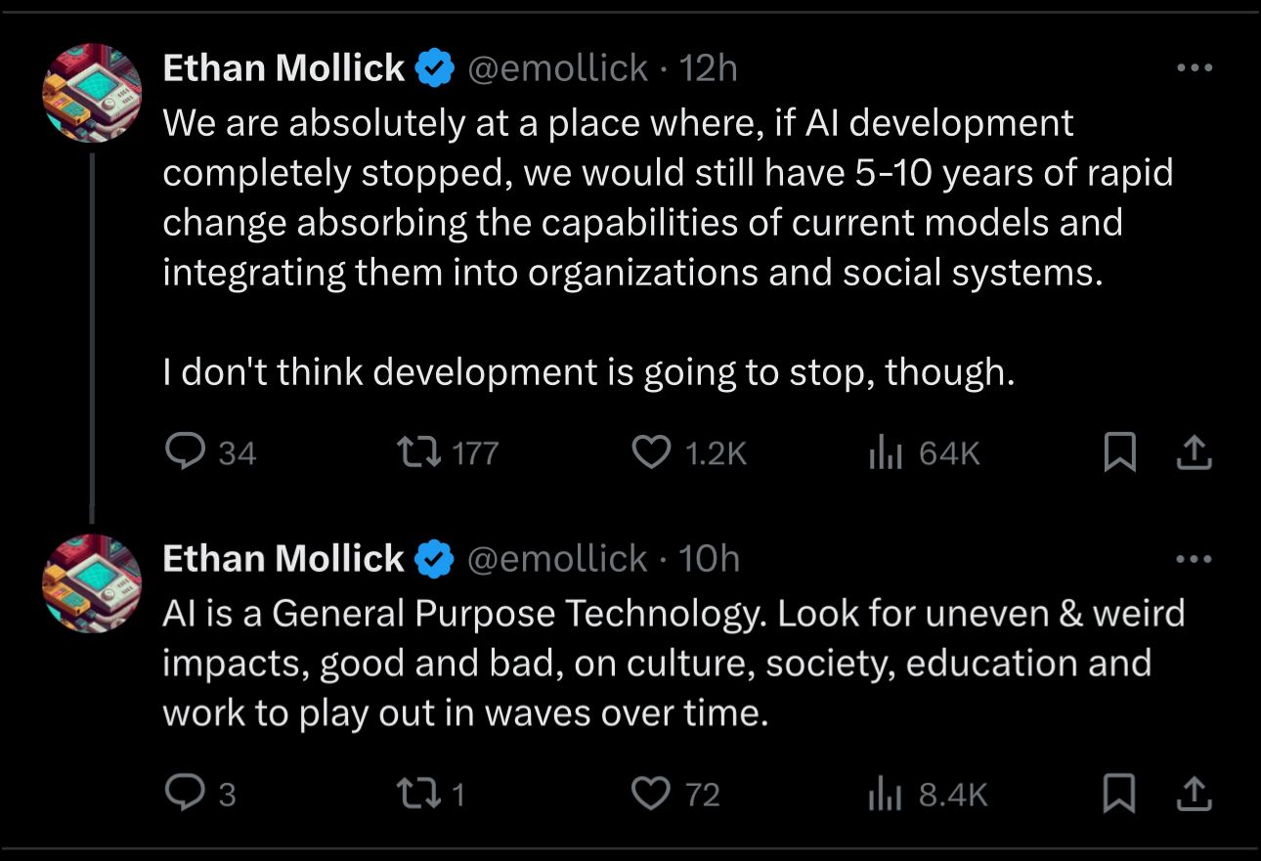Bookmark the first tweet about AI development
The height and width of the screenshot is (861, 1261).
[x=1119, y=452]
